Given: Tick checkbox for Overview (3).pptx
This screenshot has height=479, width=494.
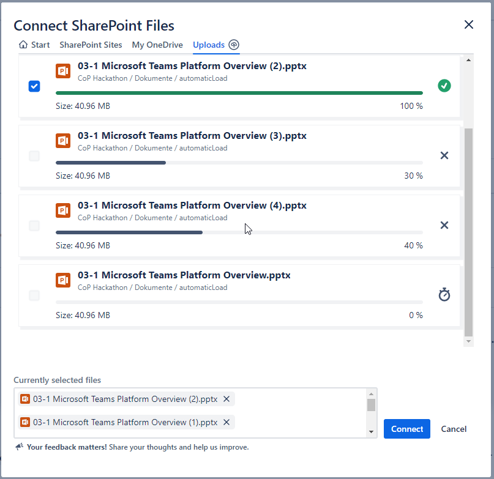Looking at the screenshot, I should coord(34,156).
